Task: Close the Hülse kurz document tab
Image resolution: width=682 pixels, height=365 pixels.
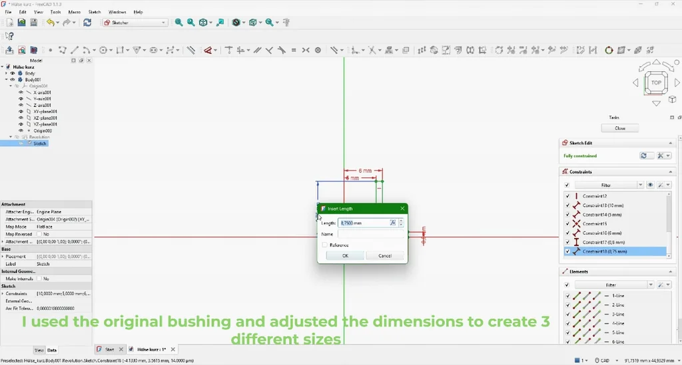Action: (173, 349)
